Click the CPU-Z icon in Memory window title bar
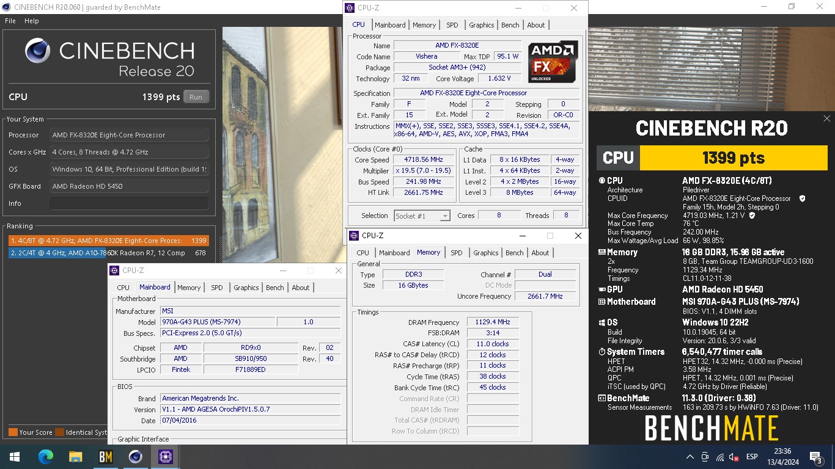 [354, 236]
